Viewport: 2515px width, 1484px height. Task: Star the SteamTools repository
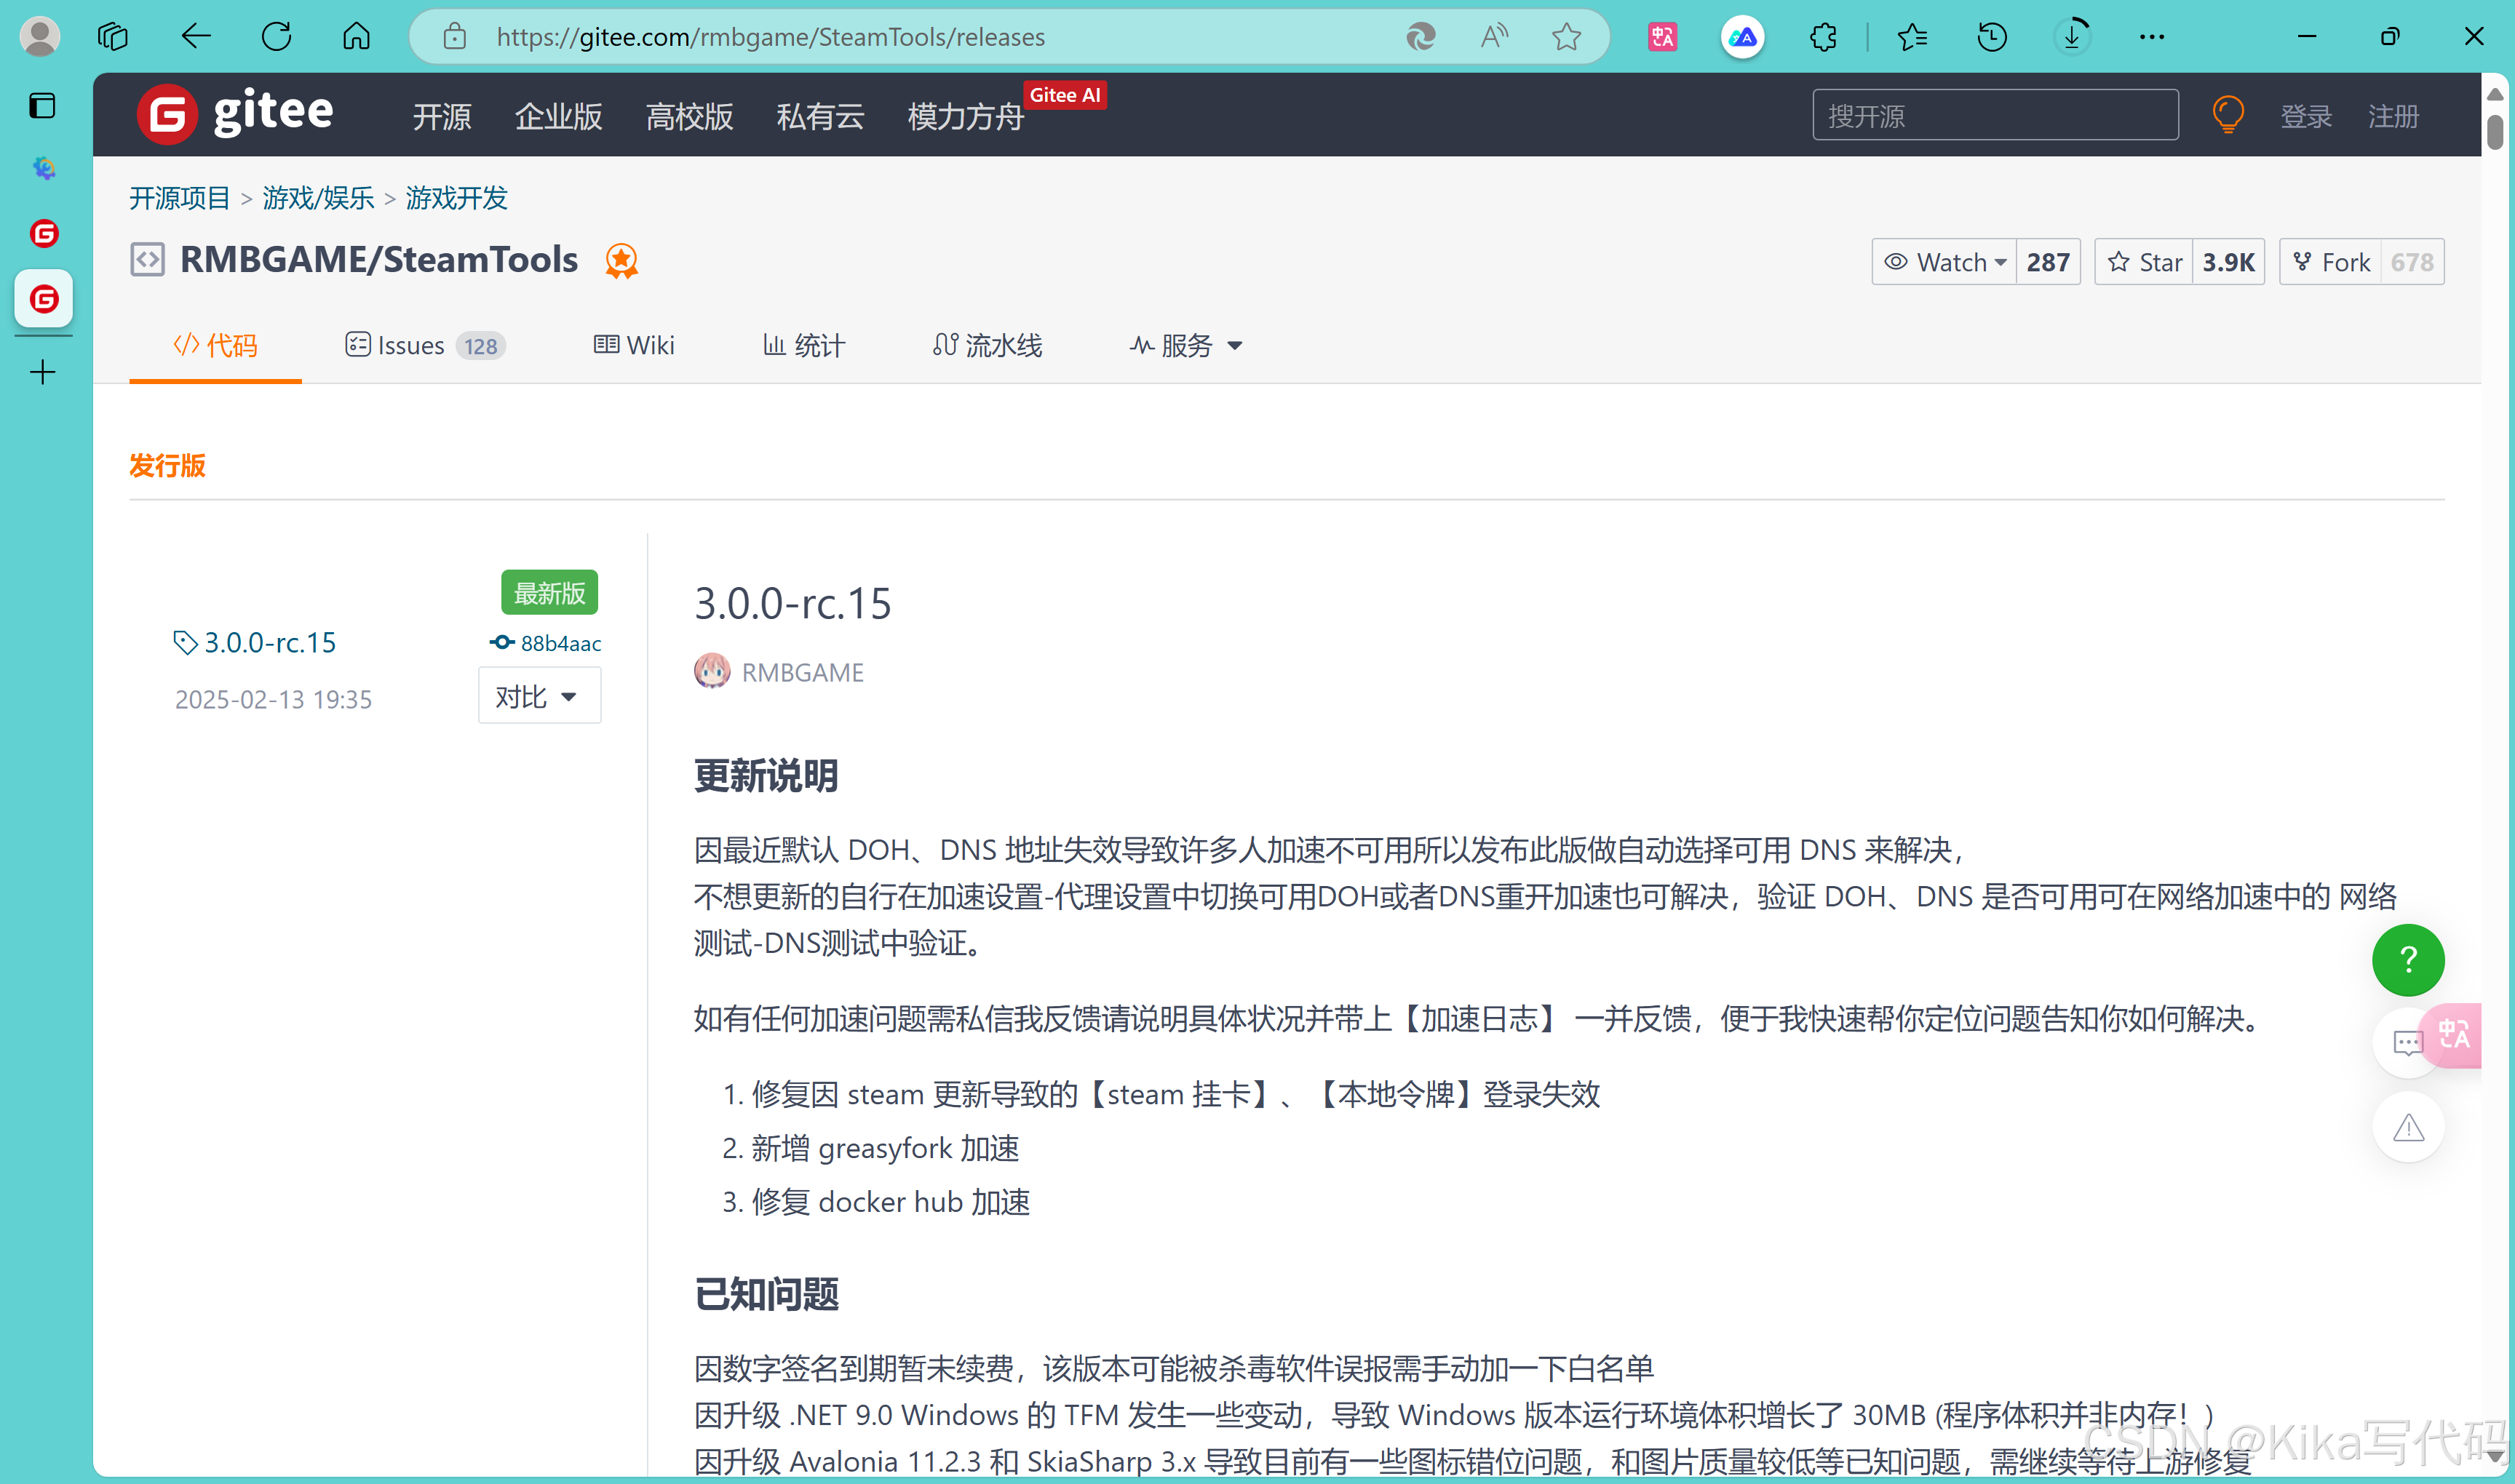pos(2145,262)
